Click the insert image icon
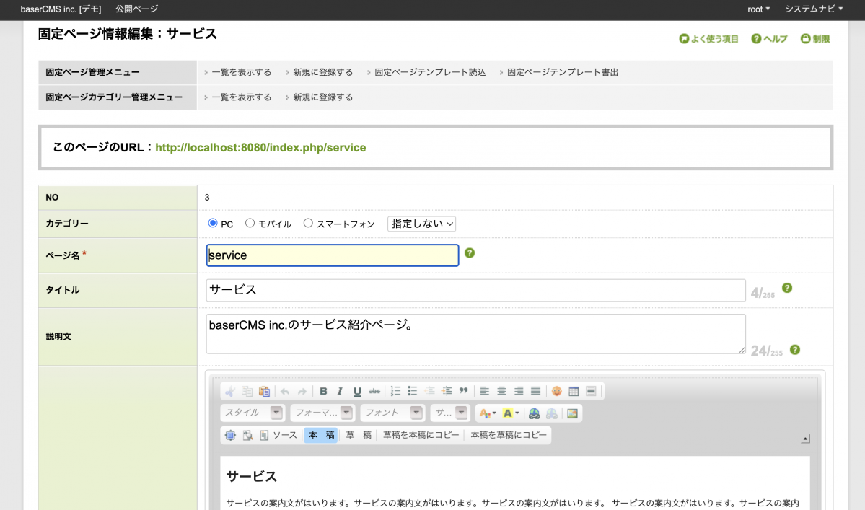 (x=572, y=413)
